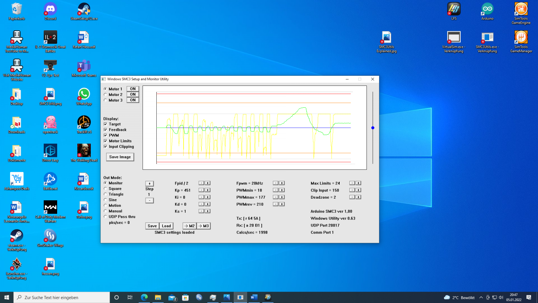
Task: Click Load settings button
Action: (166, 226)
